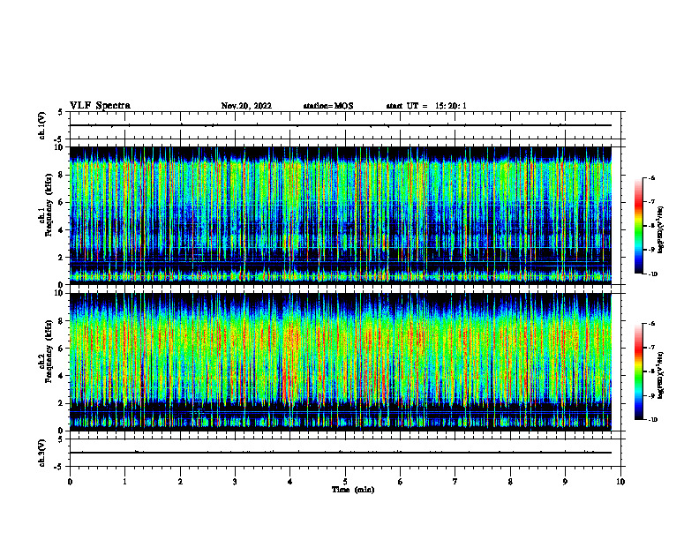Click inside the ch.1 spectrogram panel

pyautogui.click(x=341, y=215)
